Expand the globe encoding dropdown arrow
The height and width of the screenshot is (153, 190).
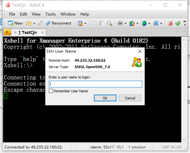click(149, 23)
